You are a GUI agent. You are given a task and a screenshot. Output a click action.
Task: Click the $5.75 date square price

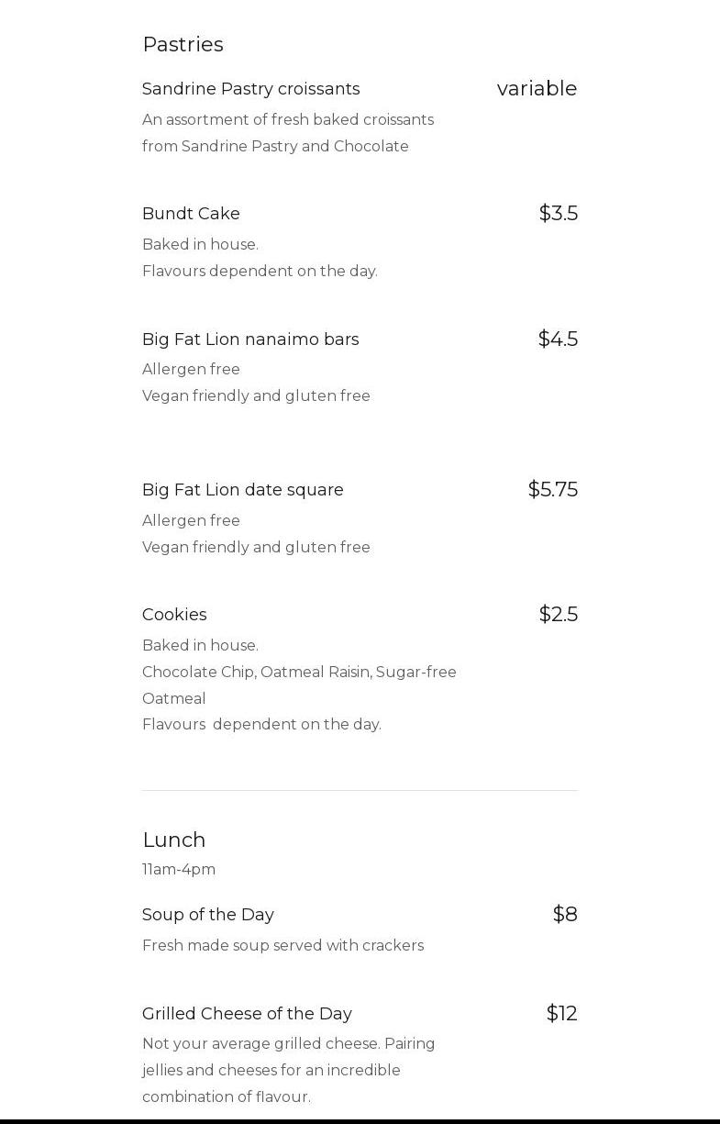pos(552,489)
